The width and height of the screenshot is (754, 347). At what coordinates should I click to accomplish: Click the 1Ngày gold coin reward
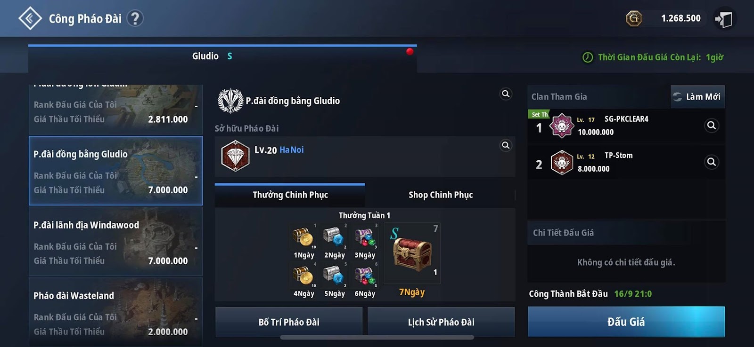pos(303,237)
